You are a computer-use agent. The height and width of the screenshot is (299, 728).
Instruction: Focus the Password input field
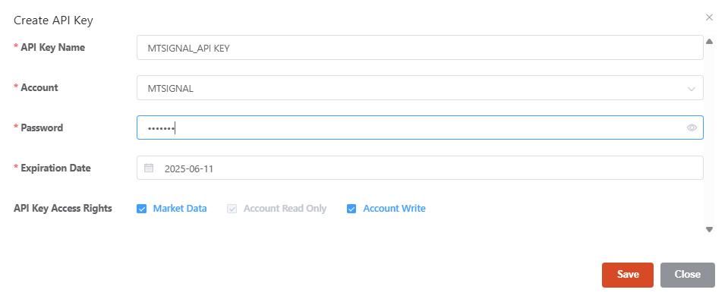tap(420, 127)
